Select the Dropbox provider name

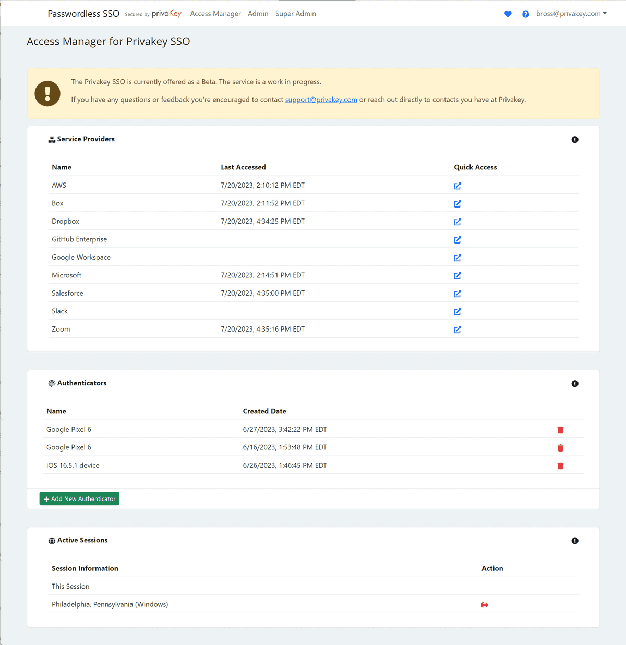[x=65, y=221]
